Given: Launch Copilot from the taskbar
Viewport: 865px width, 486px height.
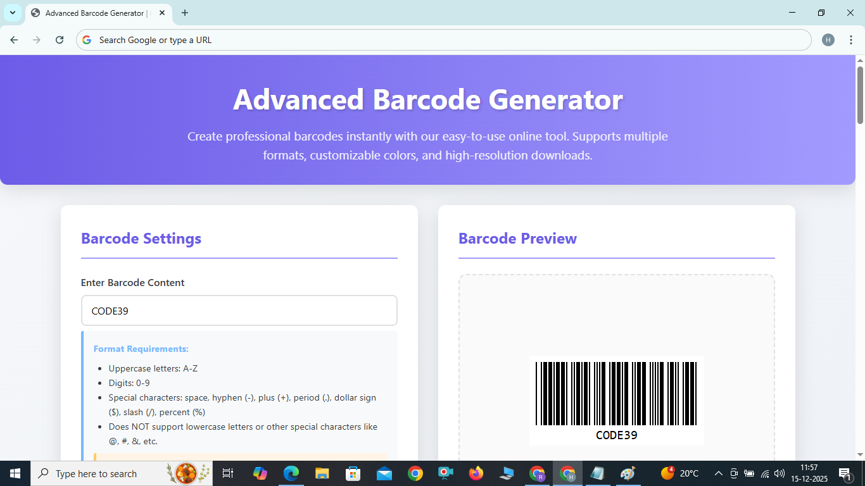Looking at the screenshot, I should [x=260, y=473].
